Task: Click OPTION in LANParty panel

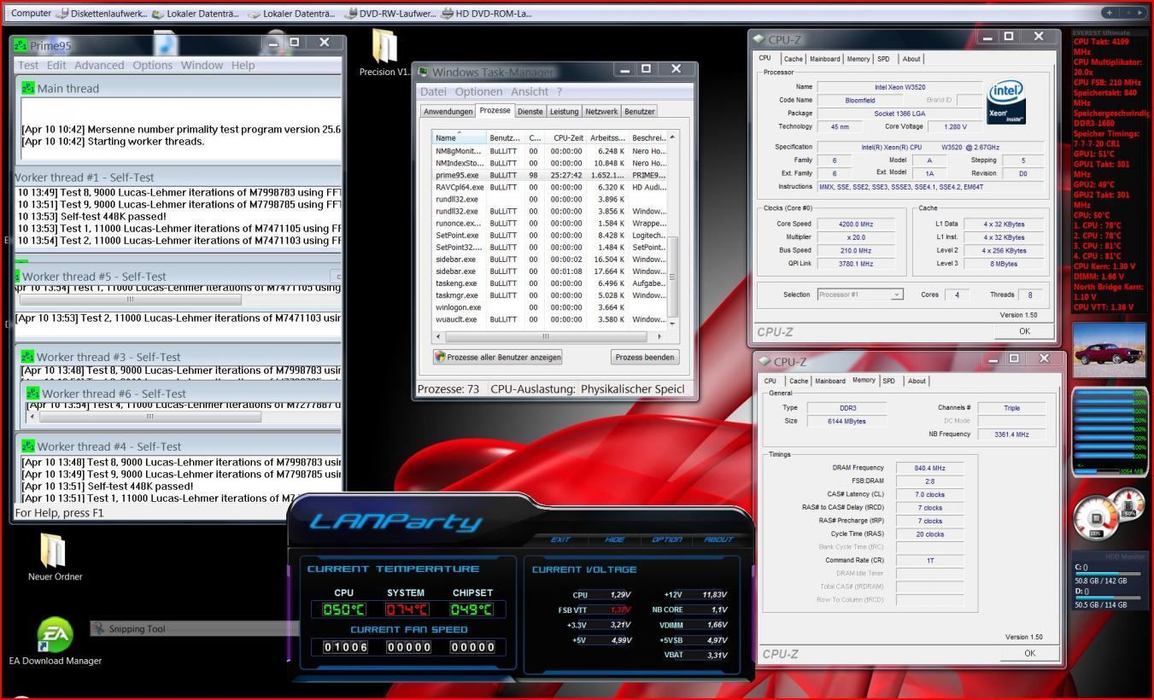Action: coord(666,540)
